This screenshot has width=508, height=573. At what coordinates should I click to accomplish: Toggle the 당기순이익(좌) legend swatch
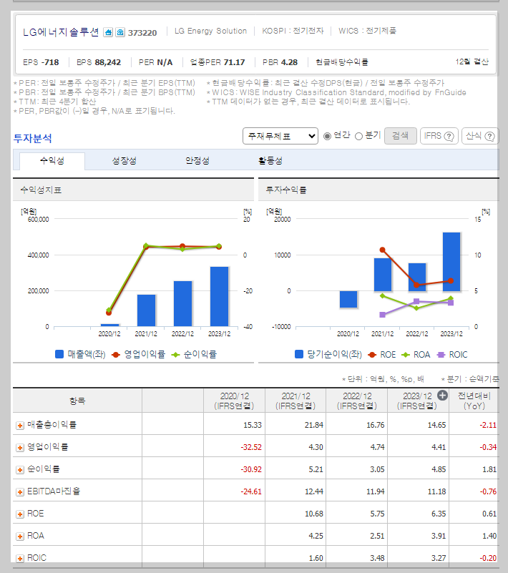[299, 354]
